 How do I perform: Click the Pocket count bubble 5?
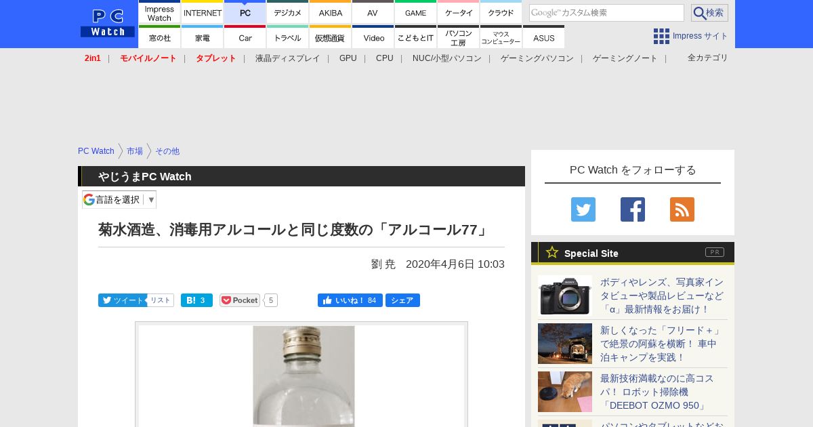pos(271,300)
